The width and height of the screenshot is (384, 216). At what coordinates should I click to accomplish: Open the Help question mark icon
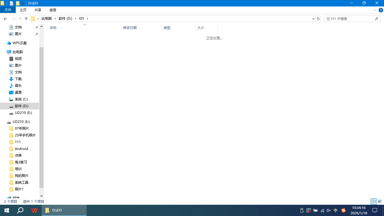tap(381, 10)
